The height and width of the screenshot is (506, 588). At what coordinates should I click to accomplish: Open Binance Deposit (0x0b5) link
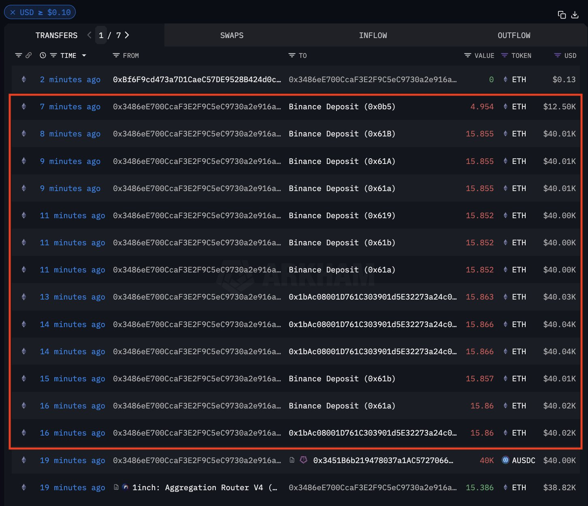pyautogui.click(x=341, y=106)
